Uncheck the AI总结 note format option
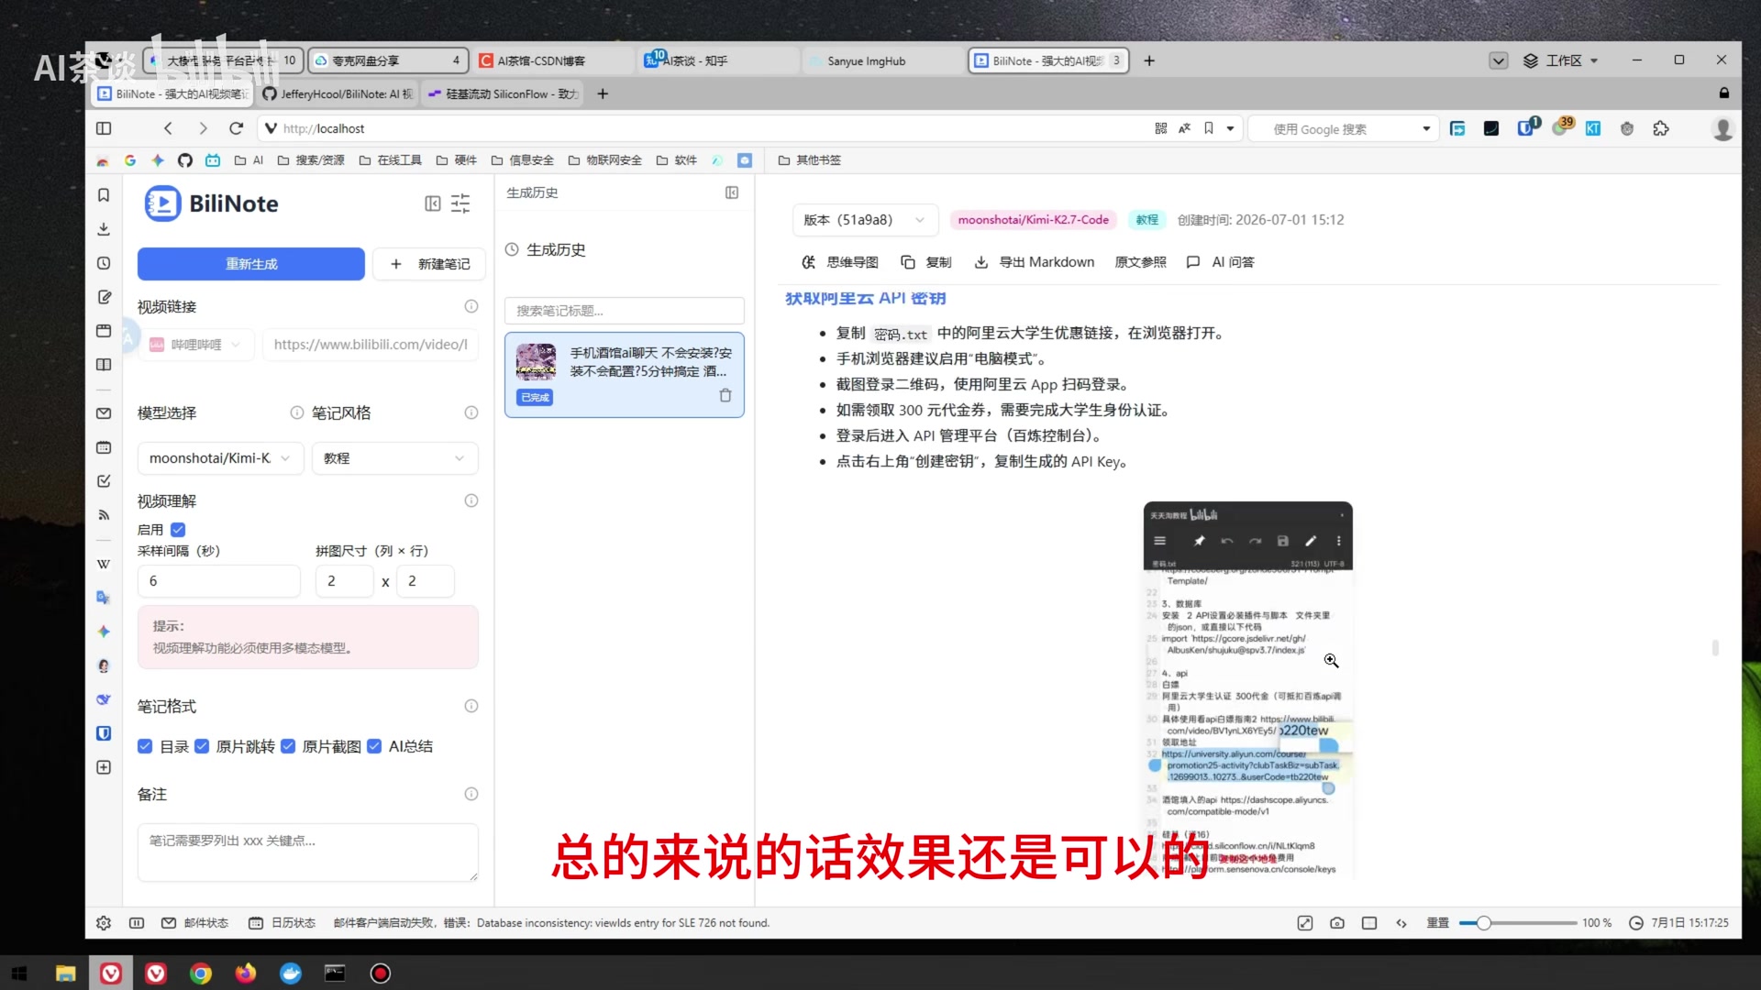Screen dimensions: 1761x990 click(374, 746)
